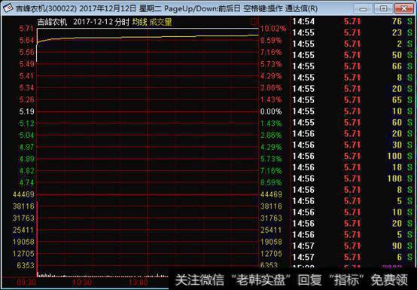Click the 4.89 price axis label
This screenshot has width=417, height=290.
point(26,159)
